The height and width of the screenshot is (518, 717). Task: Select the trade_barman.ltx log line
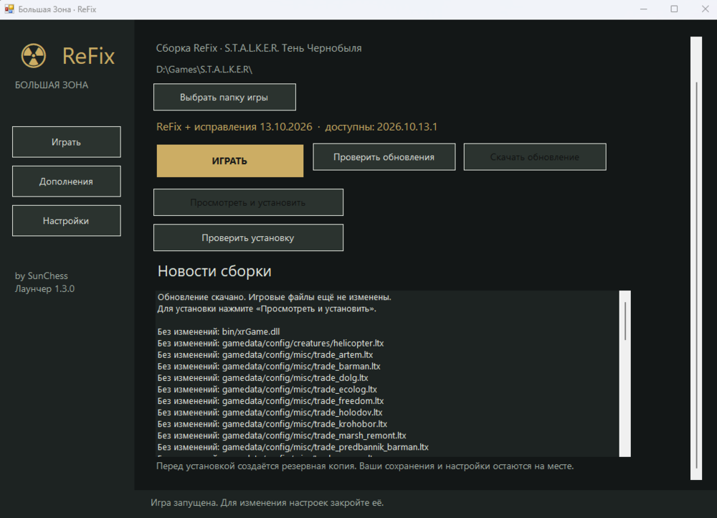(269, 366)
